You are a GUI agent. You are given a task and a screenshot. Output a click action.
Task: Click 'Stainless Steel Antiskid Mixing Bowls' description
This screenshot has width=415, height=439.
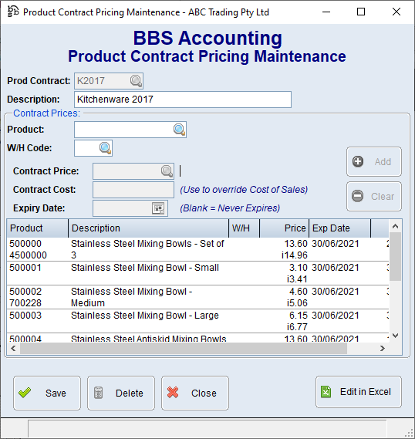pos(148,339)
